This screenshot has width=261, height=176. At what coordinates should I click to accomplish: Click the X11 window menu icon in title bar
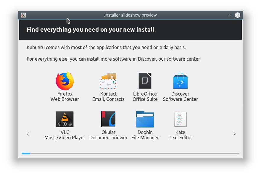[23, 15]
